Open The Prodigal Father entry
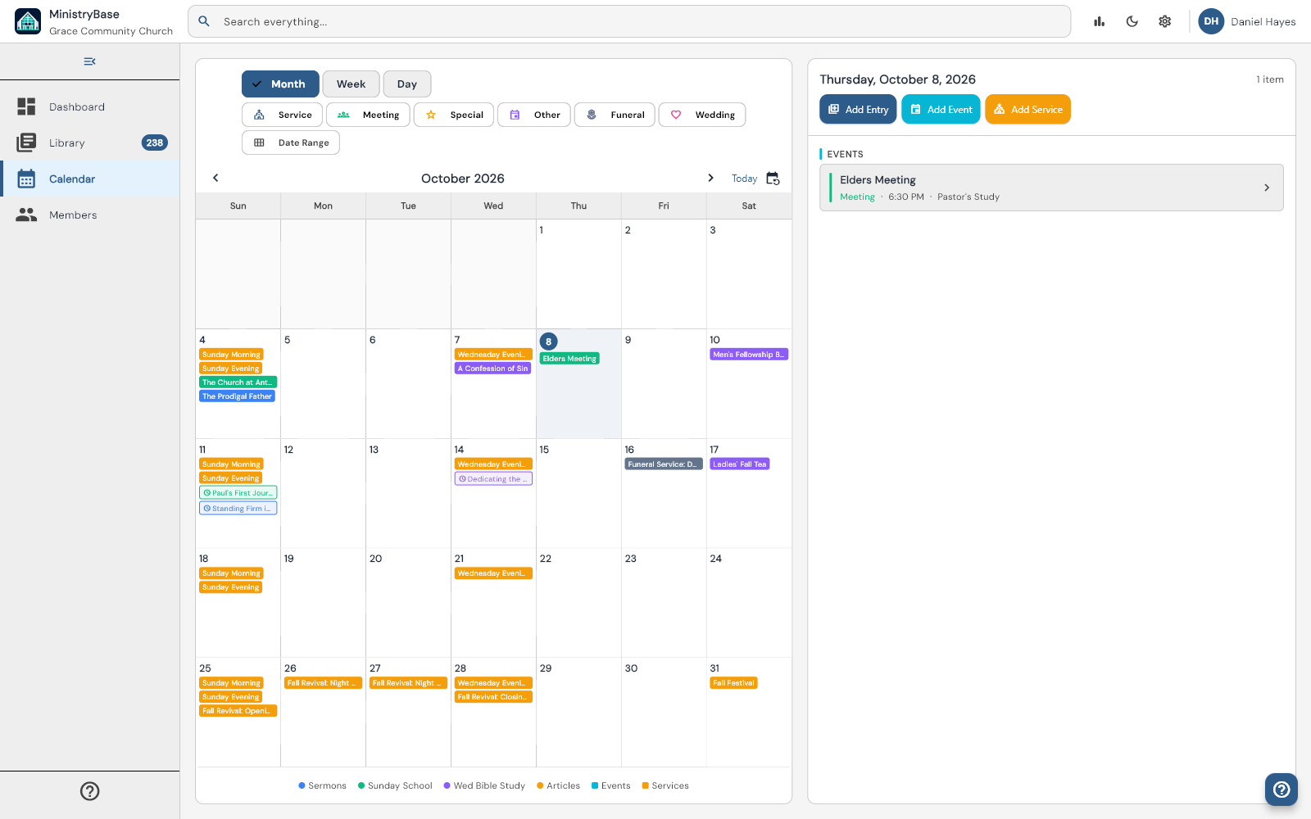This screenshot has height=819, width=1311. (x=237, y=396)
